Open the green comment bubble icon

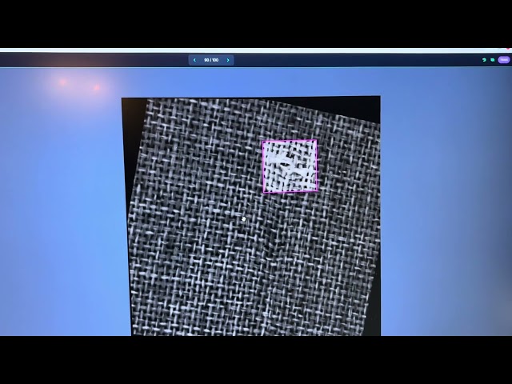click(493, 60)
